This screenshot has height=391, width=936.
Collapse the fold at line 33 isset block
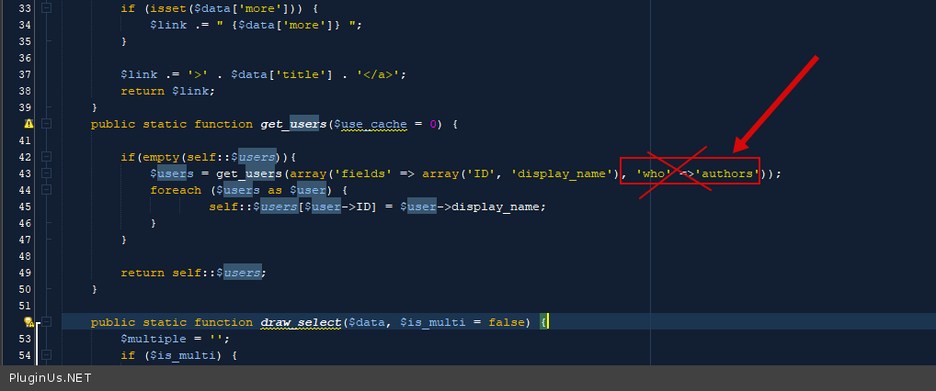(x=46, y=8)
